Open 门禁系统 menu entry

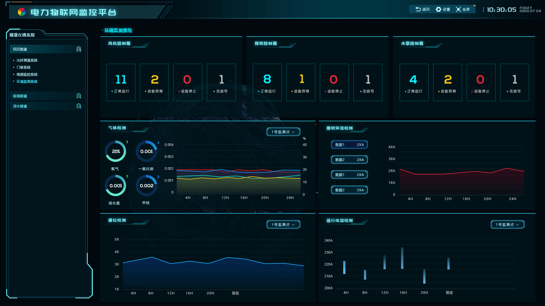pos(24,67)
